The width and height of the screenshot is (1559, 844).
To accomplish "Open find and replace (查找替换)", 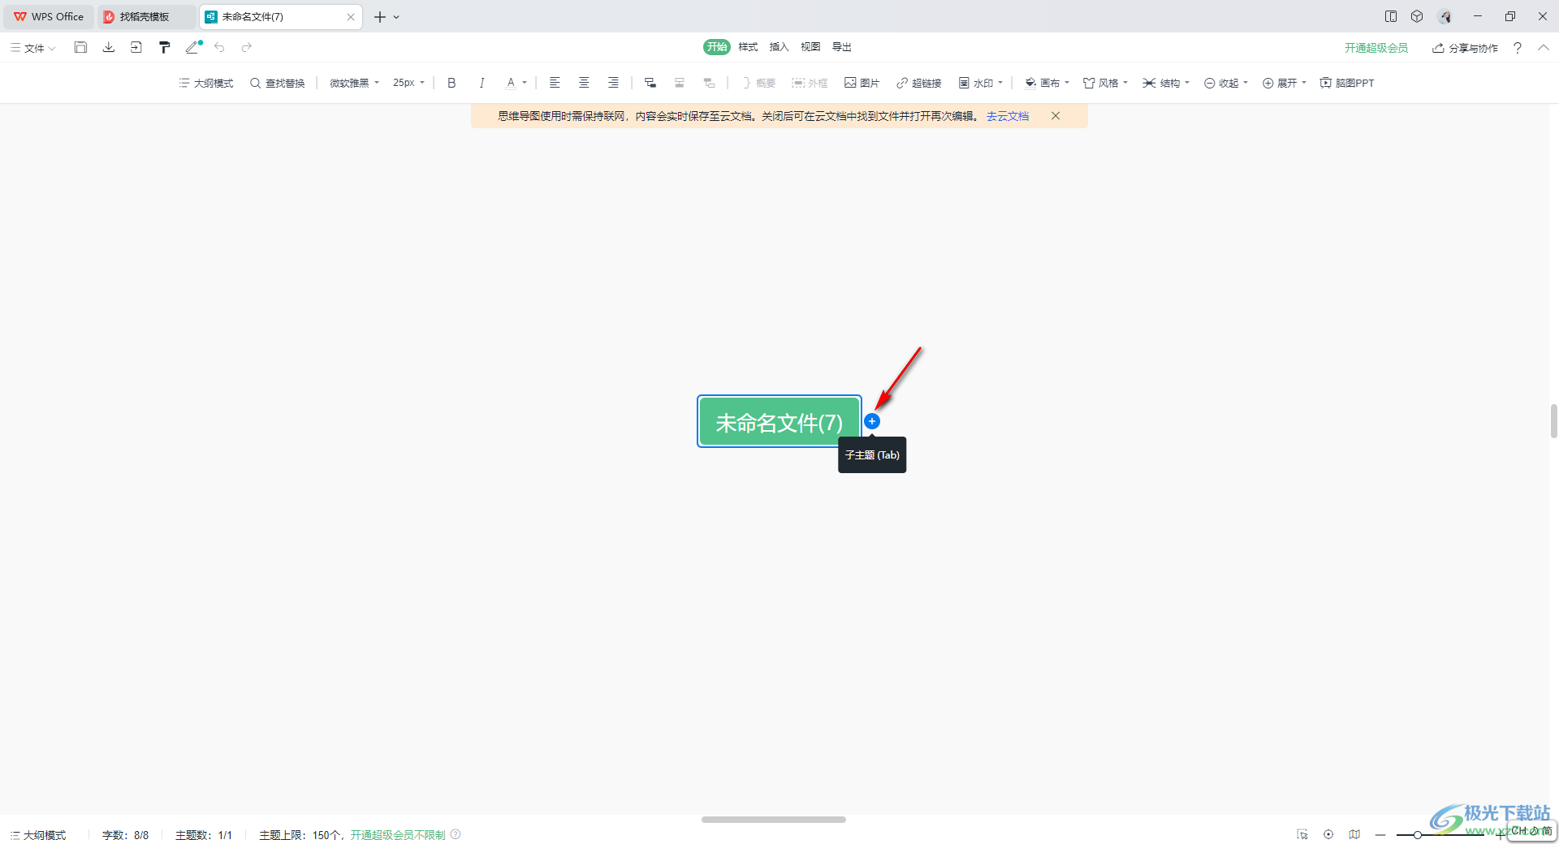I will click(278, 83).
